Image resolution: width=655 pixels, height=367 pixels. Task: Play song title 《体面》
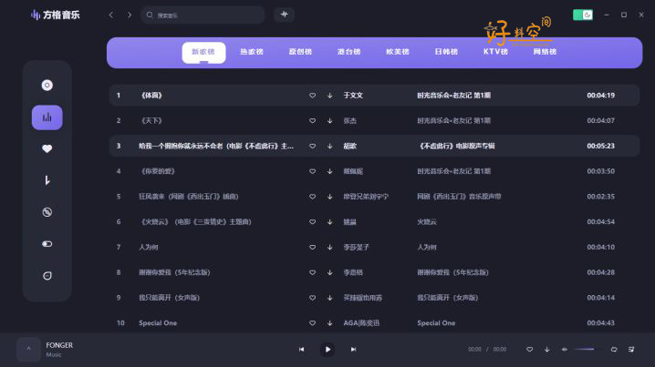coord(151,96)
